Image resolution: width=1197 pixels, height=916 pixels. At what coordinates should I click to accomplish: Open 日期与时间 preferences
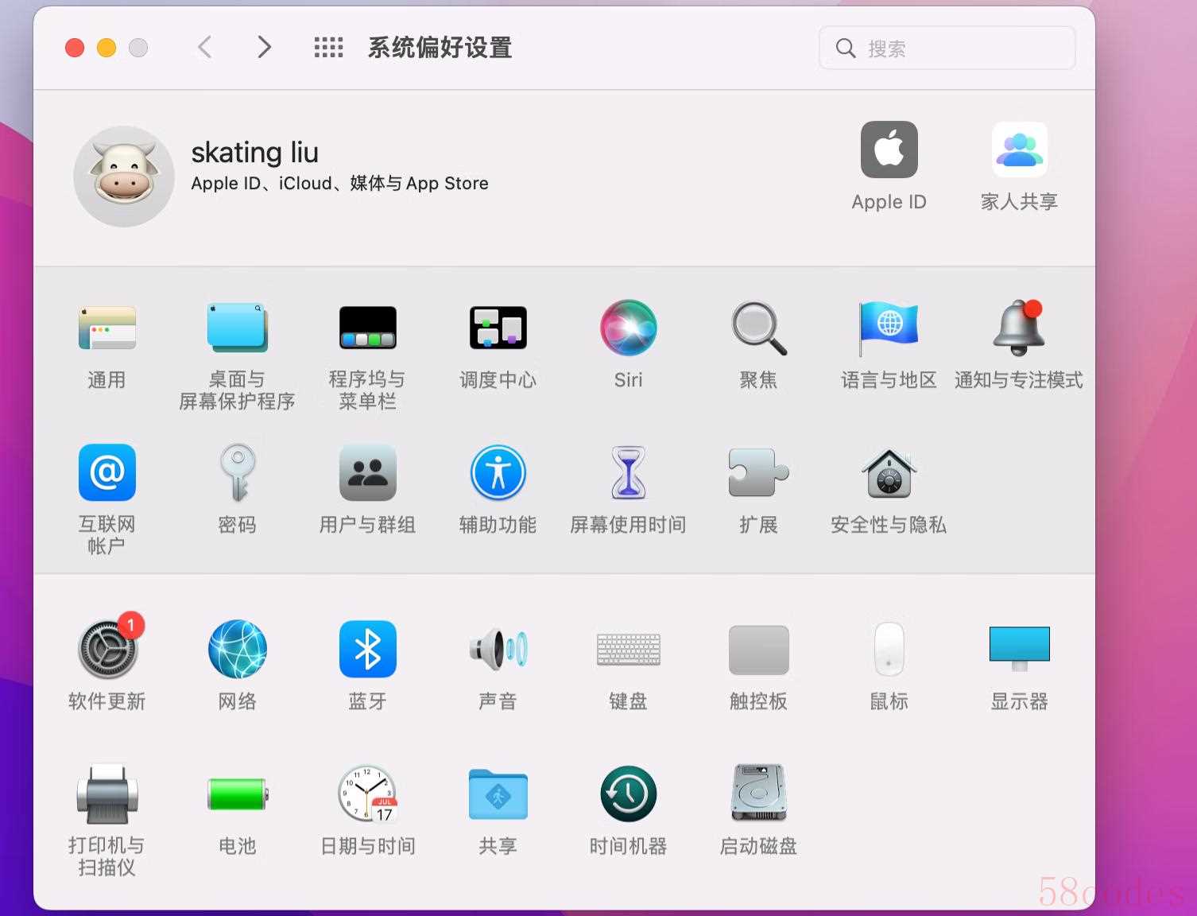click(367, 794)
